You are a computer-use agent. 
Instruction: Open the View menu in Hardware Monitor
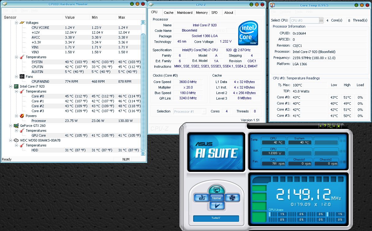[24, 10]
